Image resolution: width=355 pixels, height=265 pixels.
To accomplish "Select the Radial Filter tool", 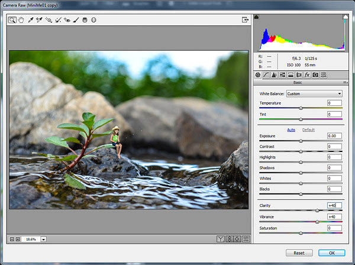I will tap(93, 20).
